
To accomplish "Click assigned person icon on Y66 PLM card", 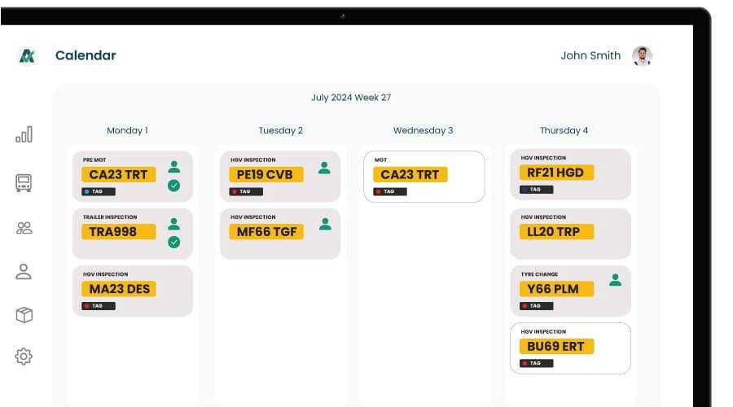I will 615,280.
